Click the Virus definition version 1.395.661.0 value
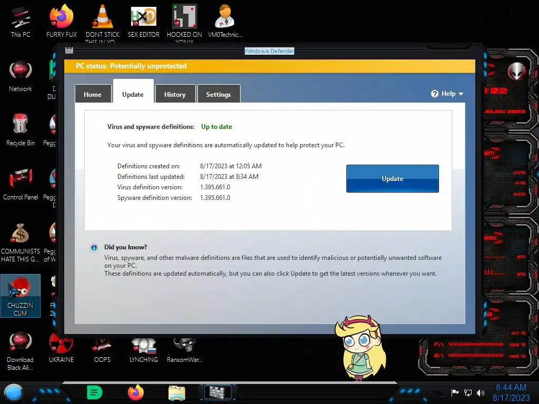 pyautogui.click(x=215, y=187)
